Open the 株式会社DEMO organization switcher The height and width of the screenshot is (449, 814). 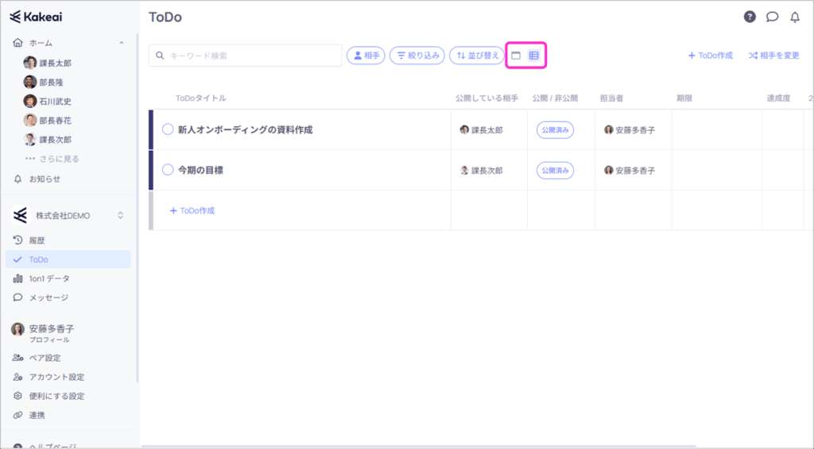pos(68,215)
